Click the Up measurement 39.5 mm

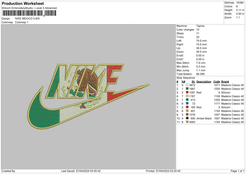pos(201,48)
